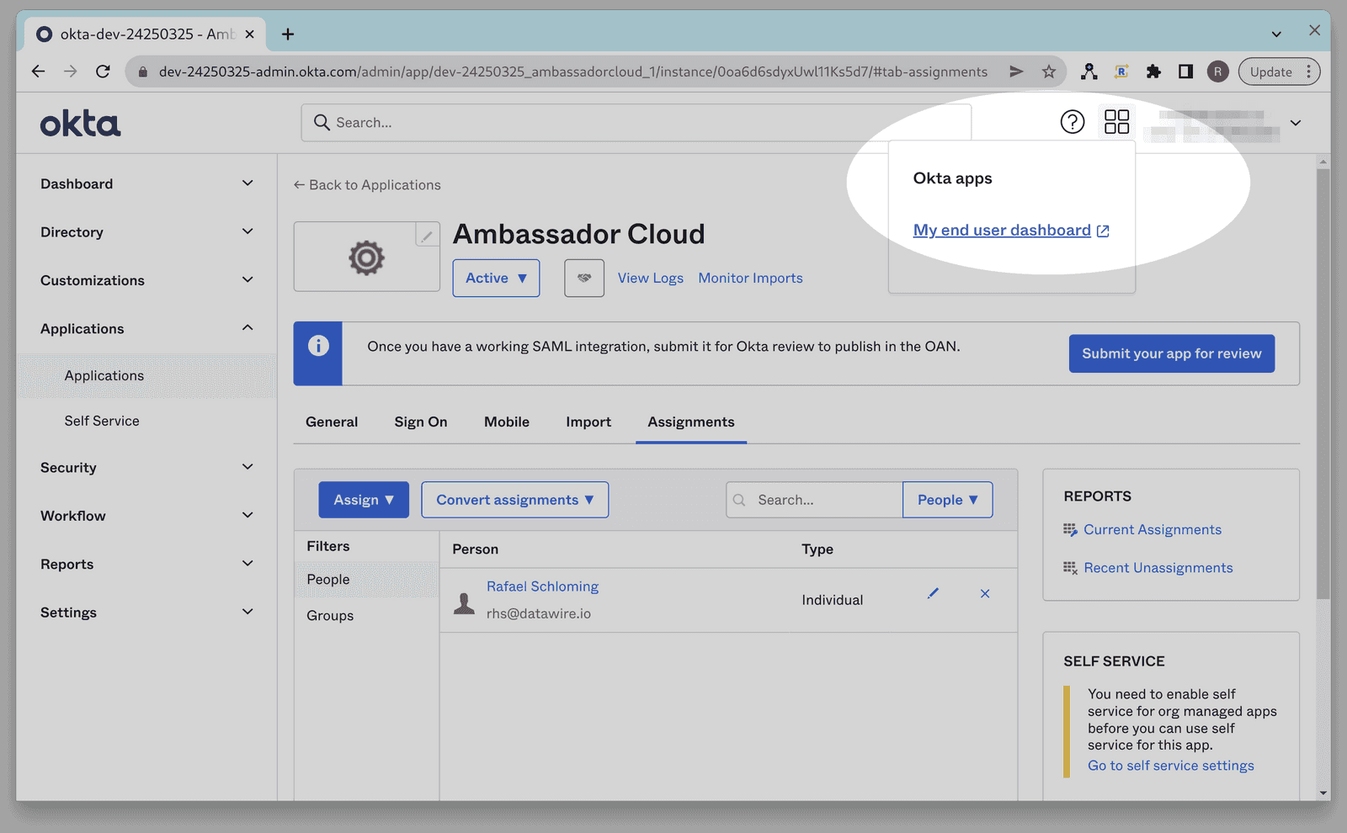This screenshot has width=1347, height=833.
Task: Click the browser address bar URL
Action: click(x=573, y=72)
